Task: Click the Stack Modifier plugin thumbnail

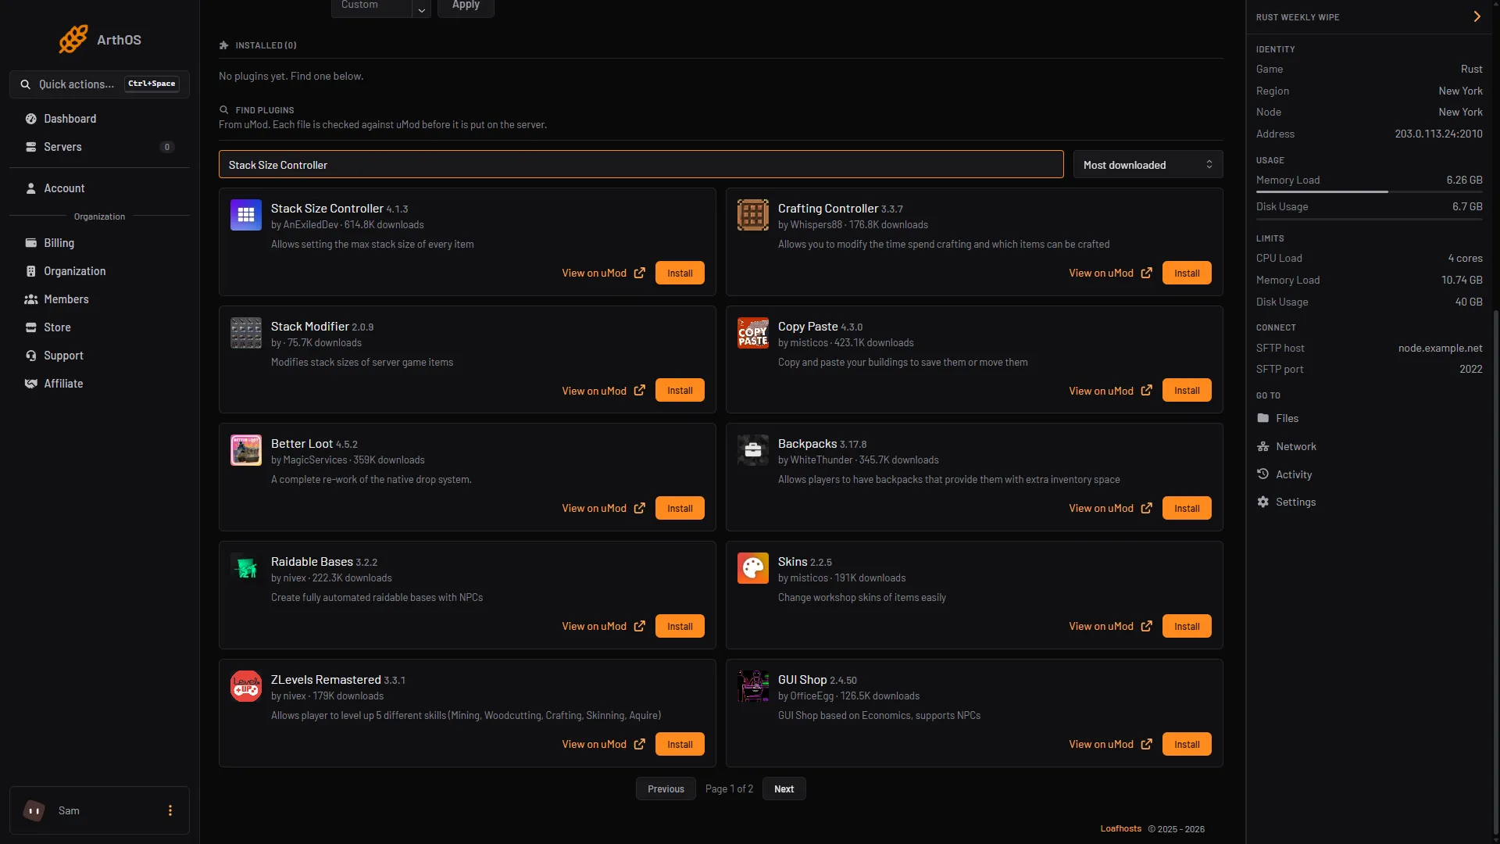Action: (246, 333)
